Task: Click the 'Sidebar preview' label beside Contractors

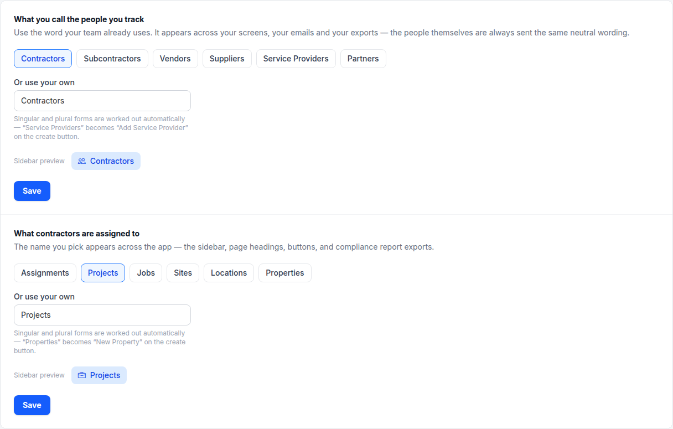Action: coord(39,161)
